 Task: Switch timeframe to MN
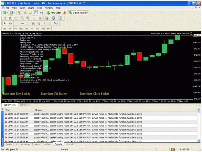click(48, 28)
